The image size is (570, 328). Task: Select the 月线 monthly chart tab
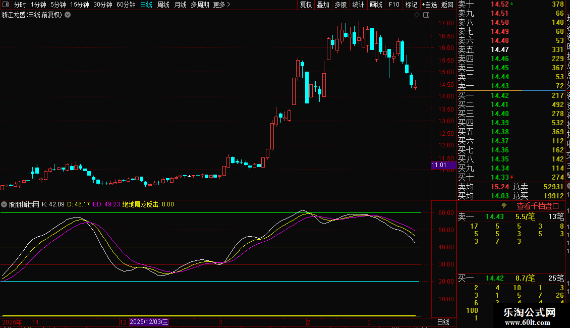click(x=180, y=5)
